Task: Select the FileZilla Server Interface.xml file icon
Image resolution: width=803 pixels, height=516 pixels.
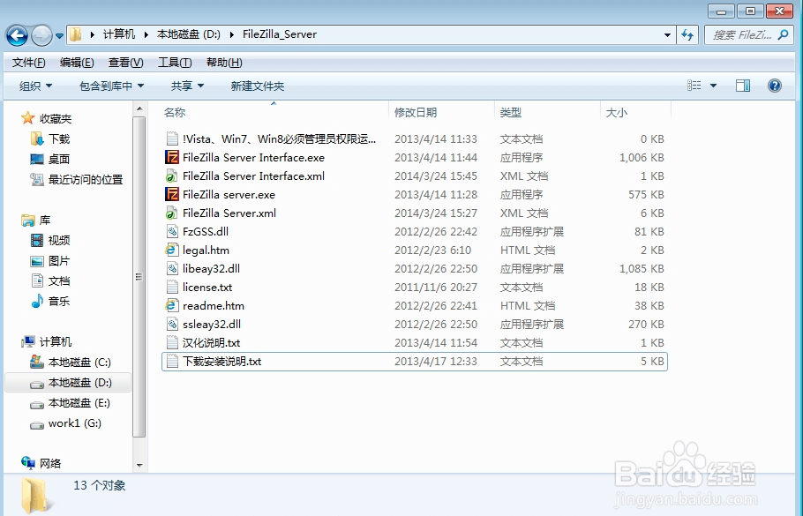Action: tap(172, 176)
